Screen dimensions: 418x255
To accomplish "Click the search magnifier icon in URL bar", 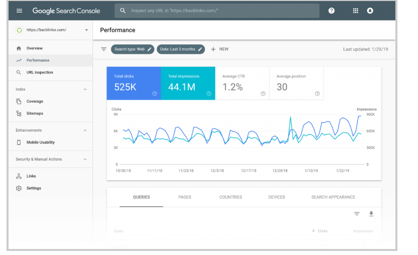I will click(x=123, y=11).
